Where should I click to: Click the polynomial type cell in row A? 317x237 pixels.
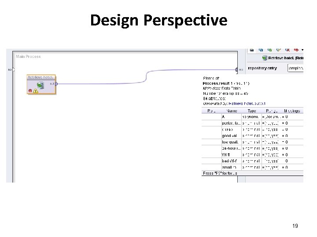251,117
